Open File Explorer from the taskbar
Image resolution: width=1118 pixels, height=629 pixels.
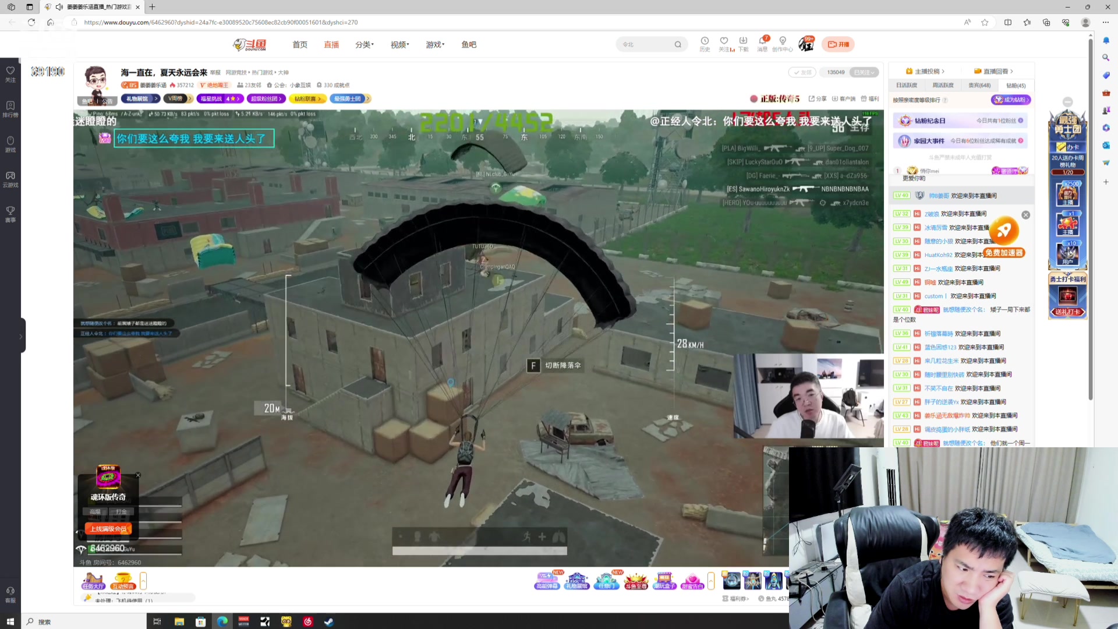click(x=179, y=621)
